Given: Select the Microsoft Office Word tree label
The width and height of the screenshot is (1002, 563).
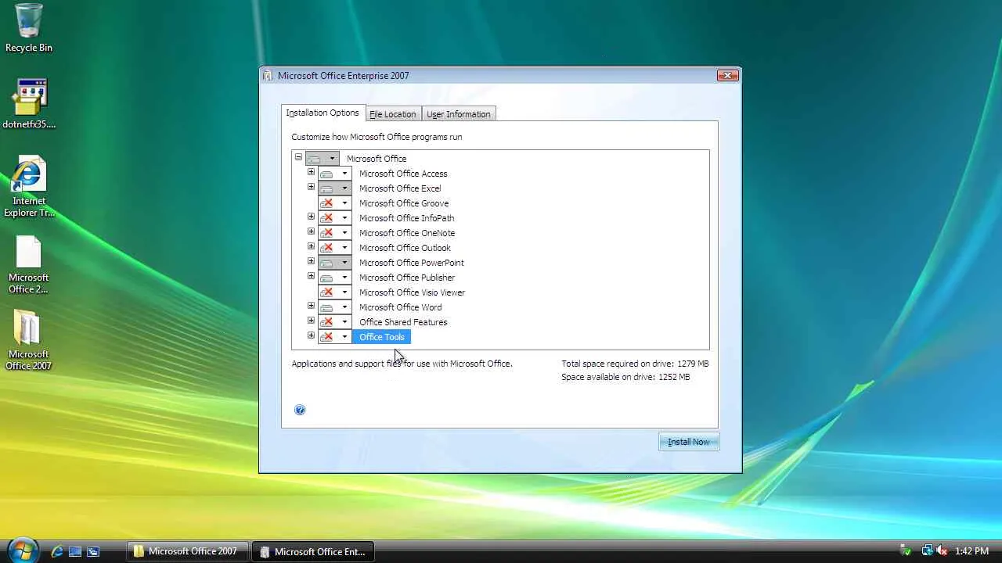Looking at the screenshot, I should (x=401, y=307).
